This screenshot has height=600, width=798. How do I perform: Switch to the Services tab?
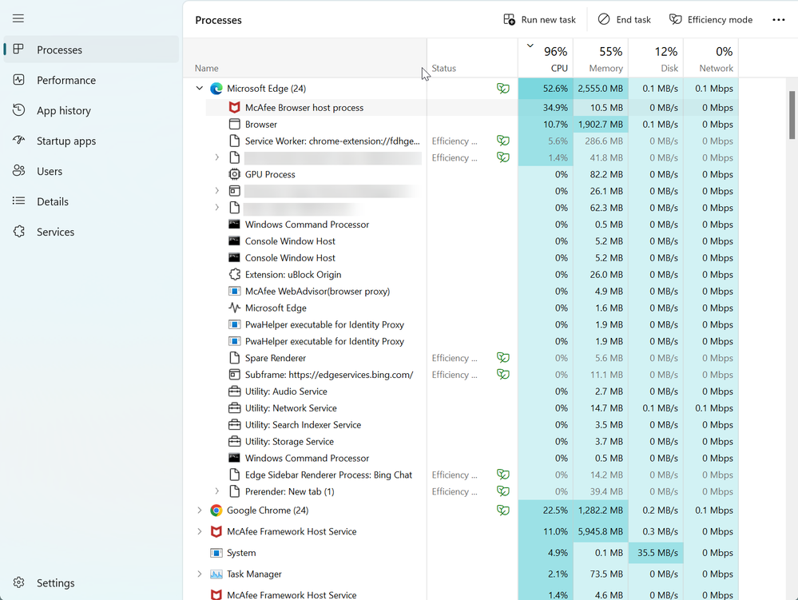tap(55, 232)
